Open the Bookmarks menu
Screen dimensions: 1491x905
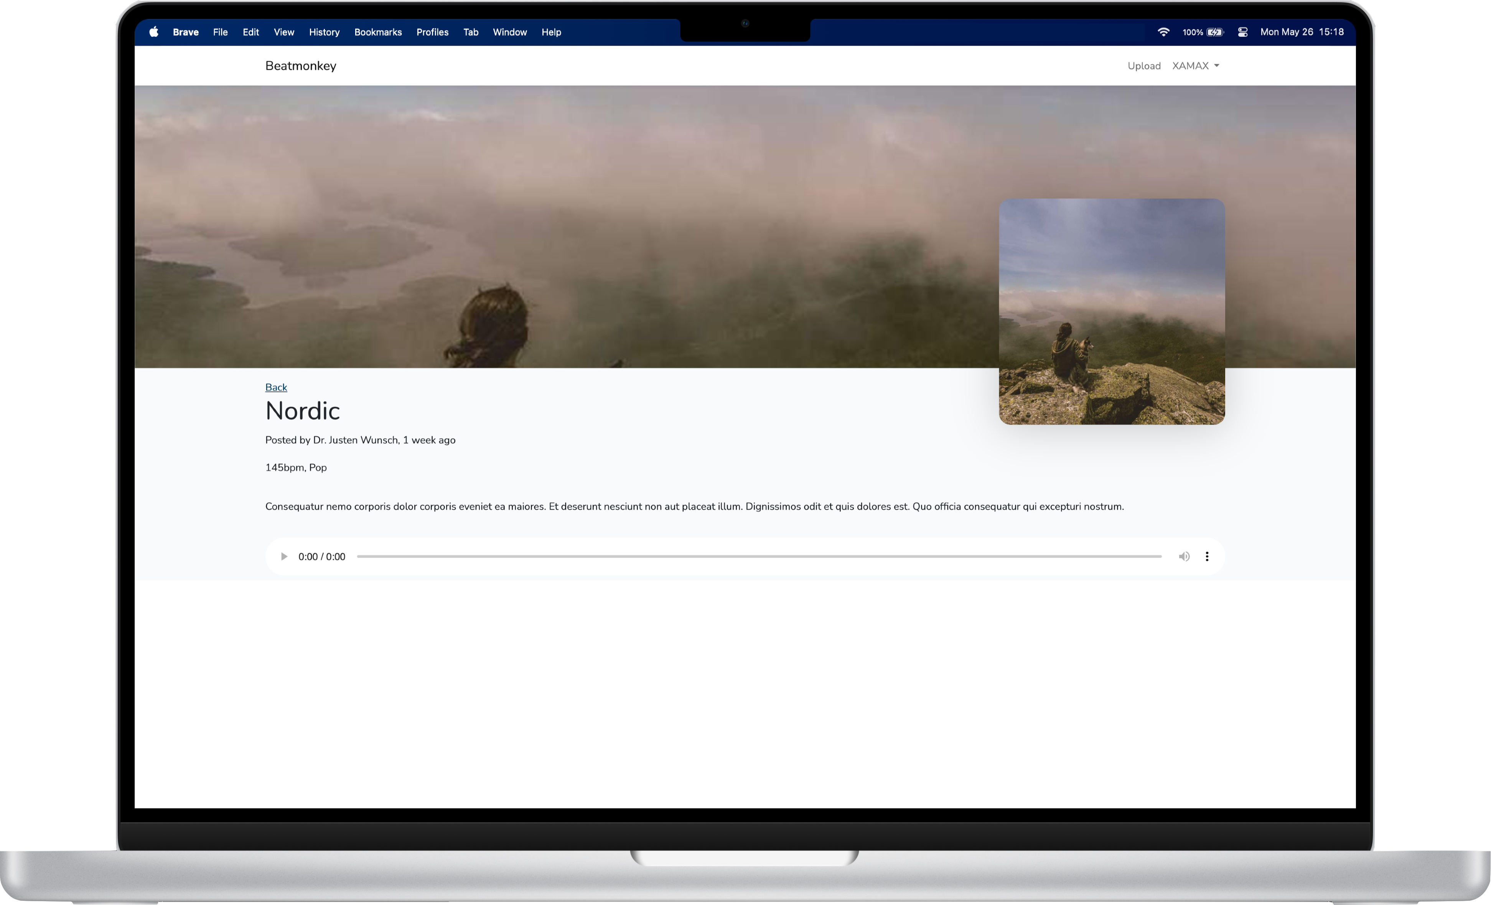pyautogui.click(x=377, y=32)
